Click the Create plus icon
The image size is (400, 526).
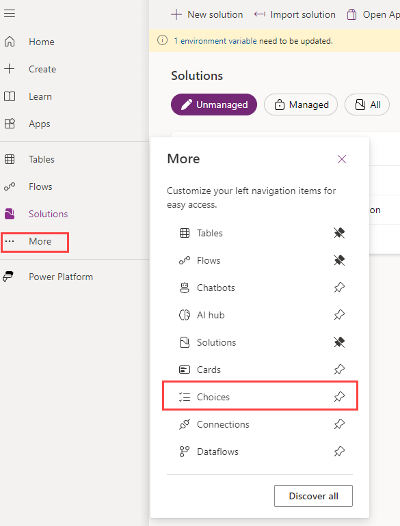pos(10,69)
